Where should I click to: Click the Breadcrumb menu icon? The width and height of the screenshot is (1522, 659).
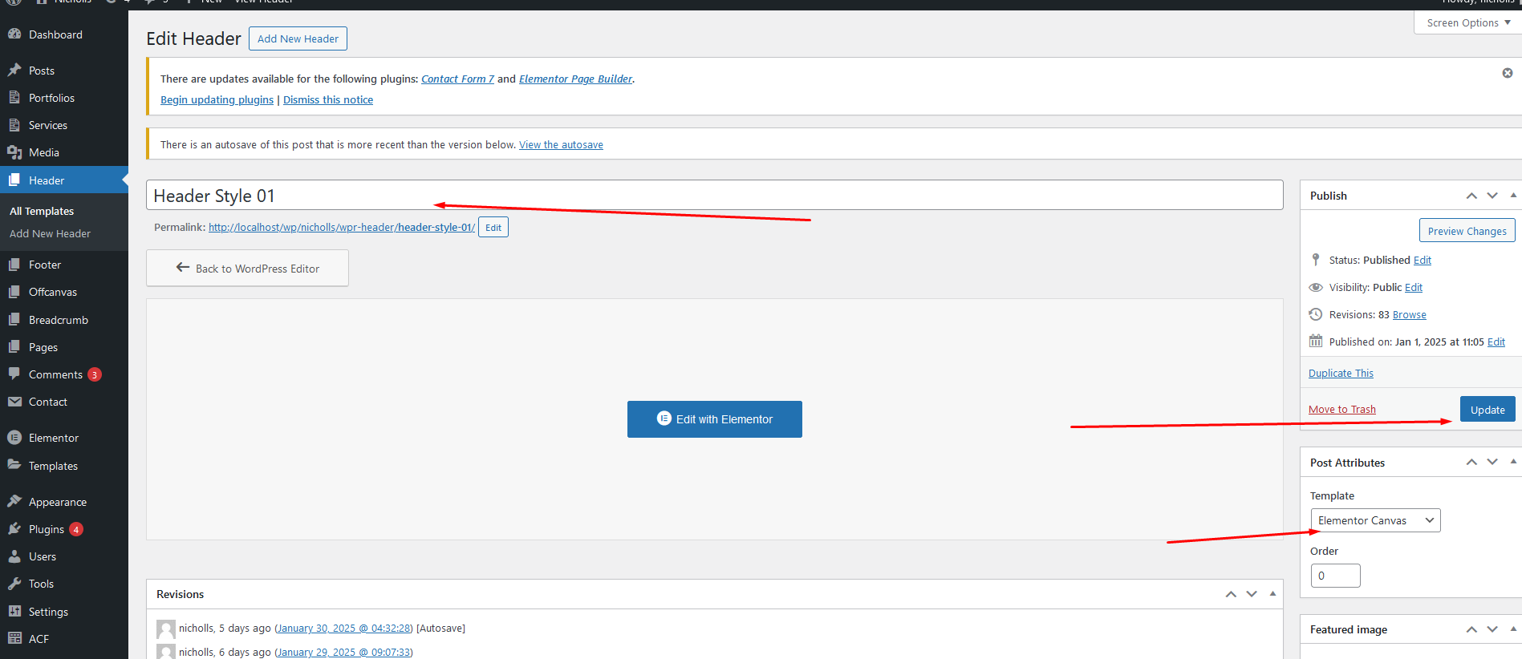pos(14,320)
